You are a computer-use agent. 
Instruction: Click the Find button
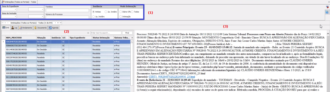(x=127, y=33)
